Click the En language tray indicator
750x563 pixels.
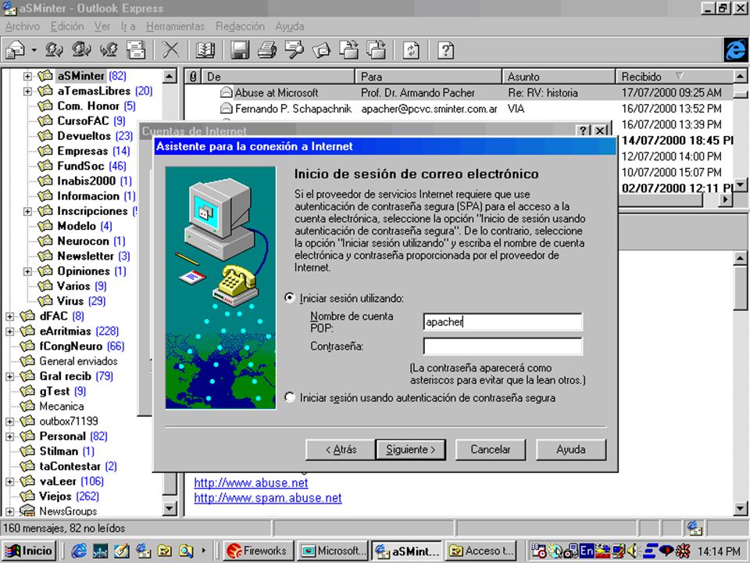[x=587, y=551]
